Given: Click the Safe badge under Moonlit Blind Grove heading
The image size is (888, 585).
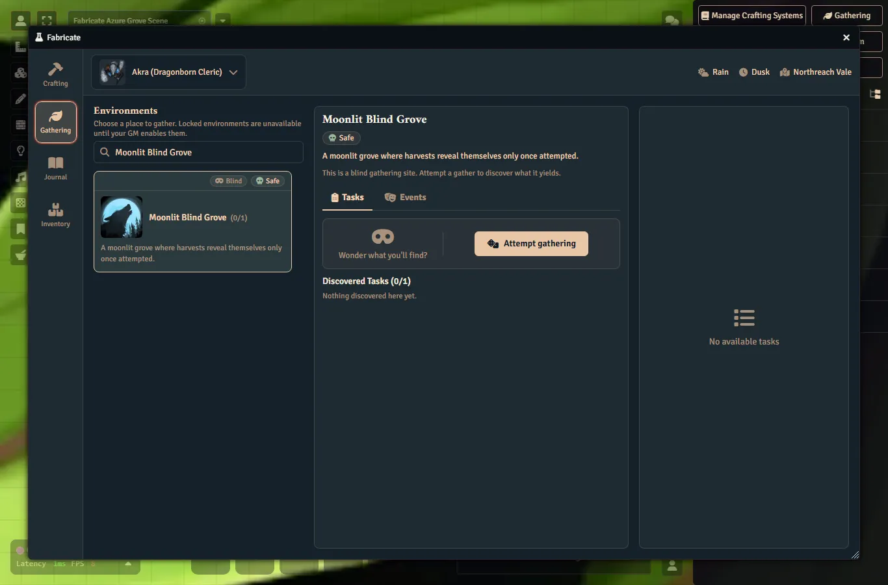Looking at the screenshot, I should (341, 138).
